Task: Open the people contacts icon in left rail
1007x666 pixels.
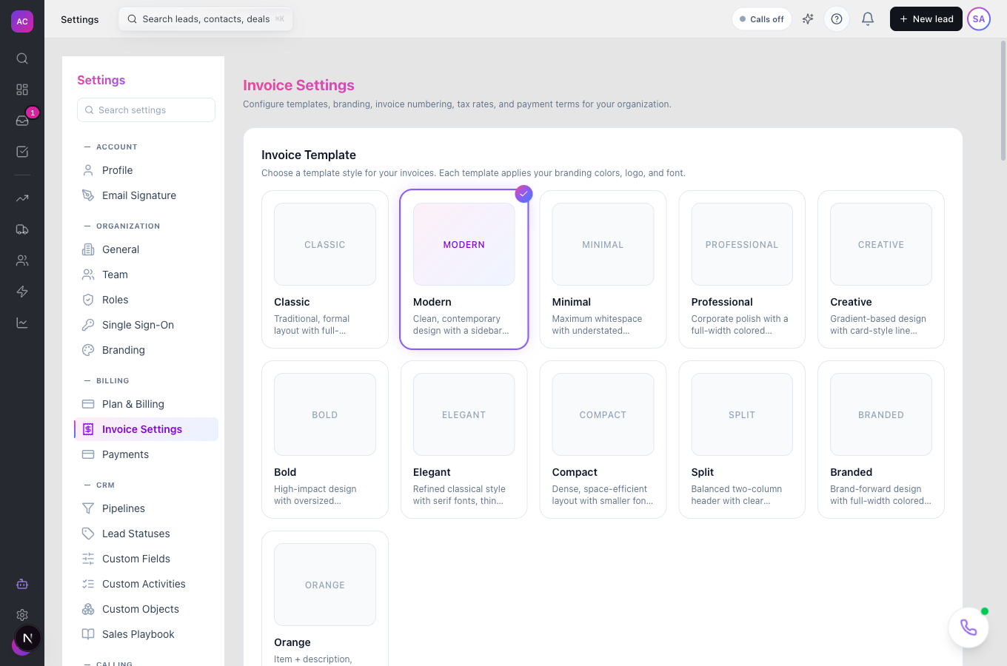Action: 22,260
